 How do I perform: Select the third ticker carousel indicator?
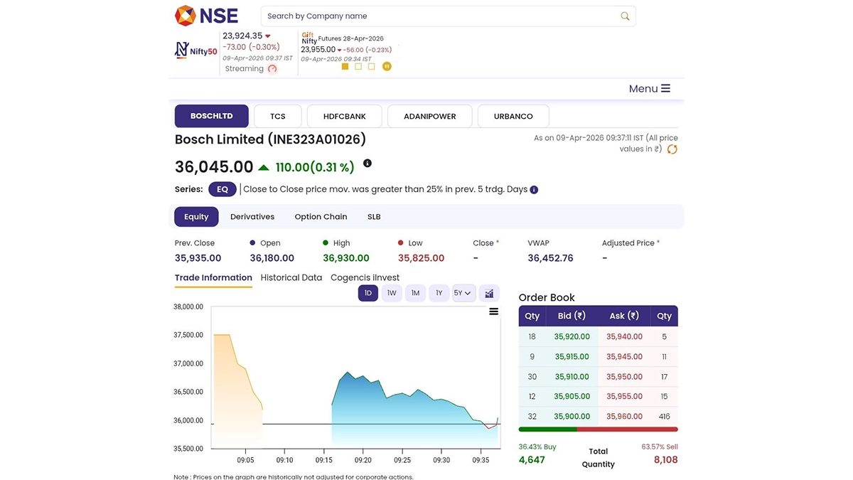pyautogui.click(x=372, y=66)
